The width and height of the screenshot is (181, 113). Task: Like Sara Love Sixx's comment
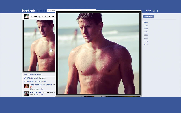[x=42, y=95]
